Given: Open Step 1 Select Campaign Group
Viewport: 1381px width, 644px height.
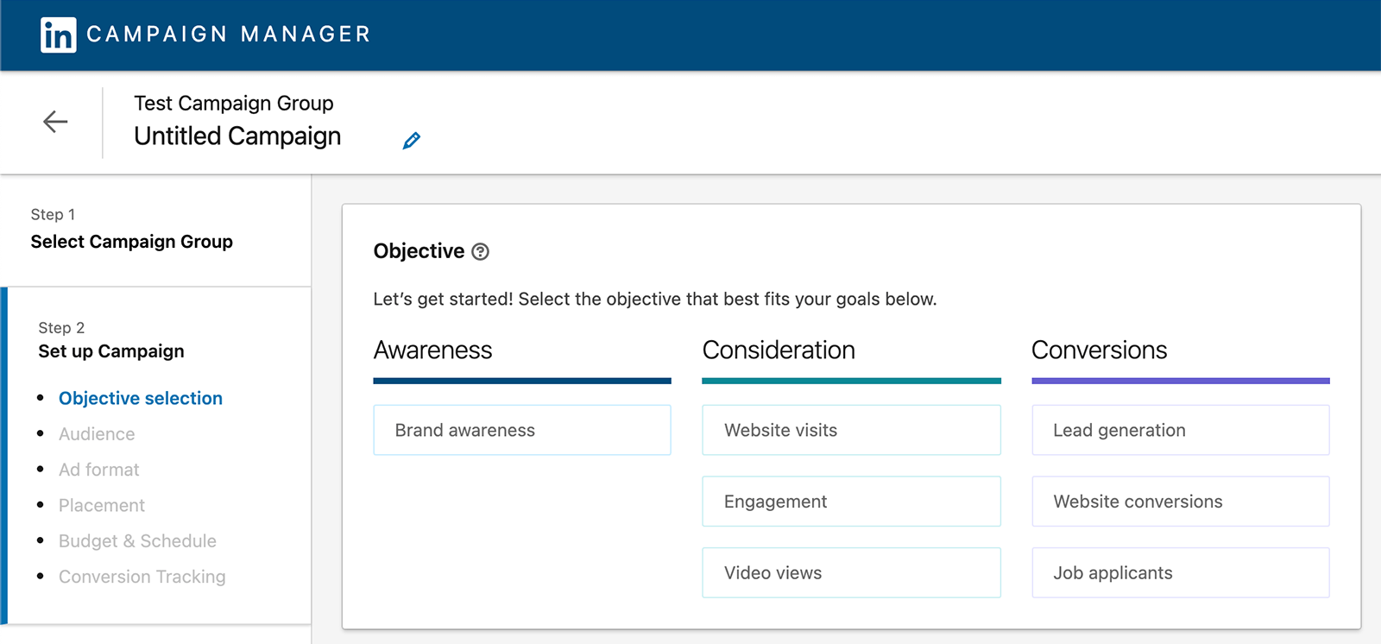Looking at the screenshot, I should click(131, 229).
